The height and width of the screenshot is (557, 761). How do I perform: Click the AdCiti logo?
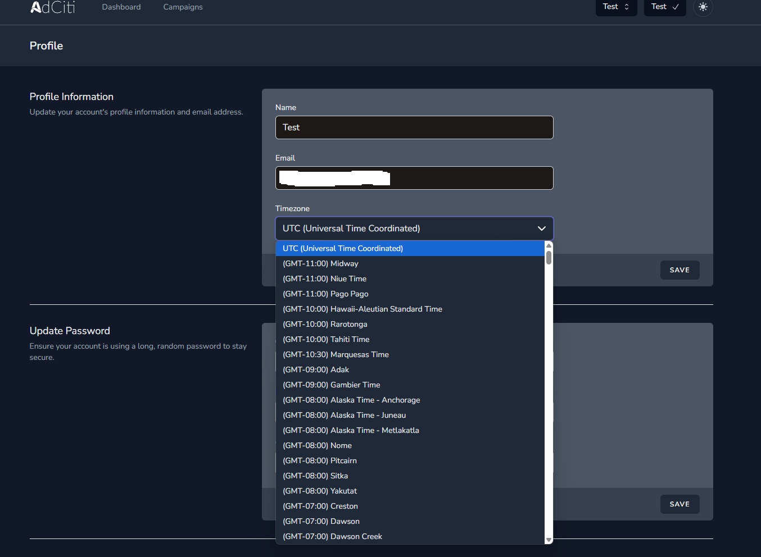click(52, 7)
